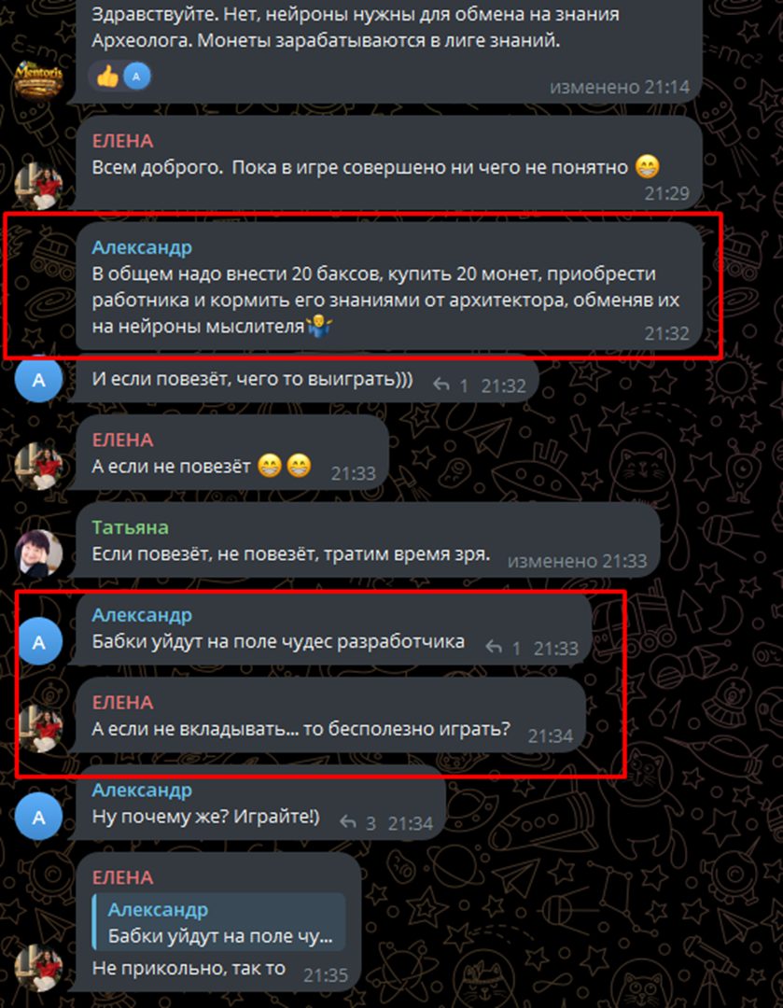Click Александр name above 'Ну почему же?' message

(142, 790)
